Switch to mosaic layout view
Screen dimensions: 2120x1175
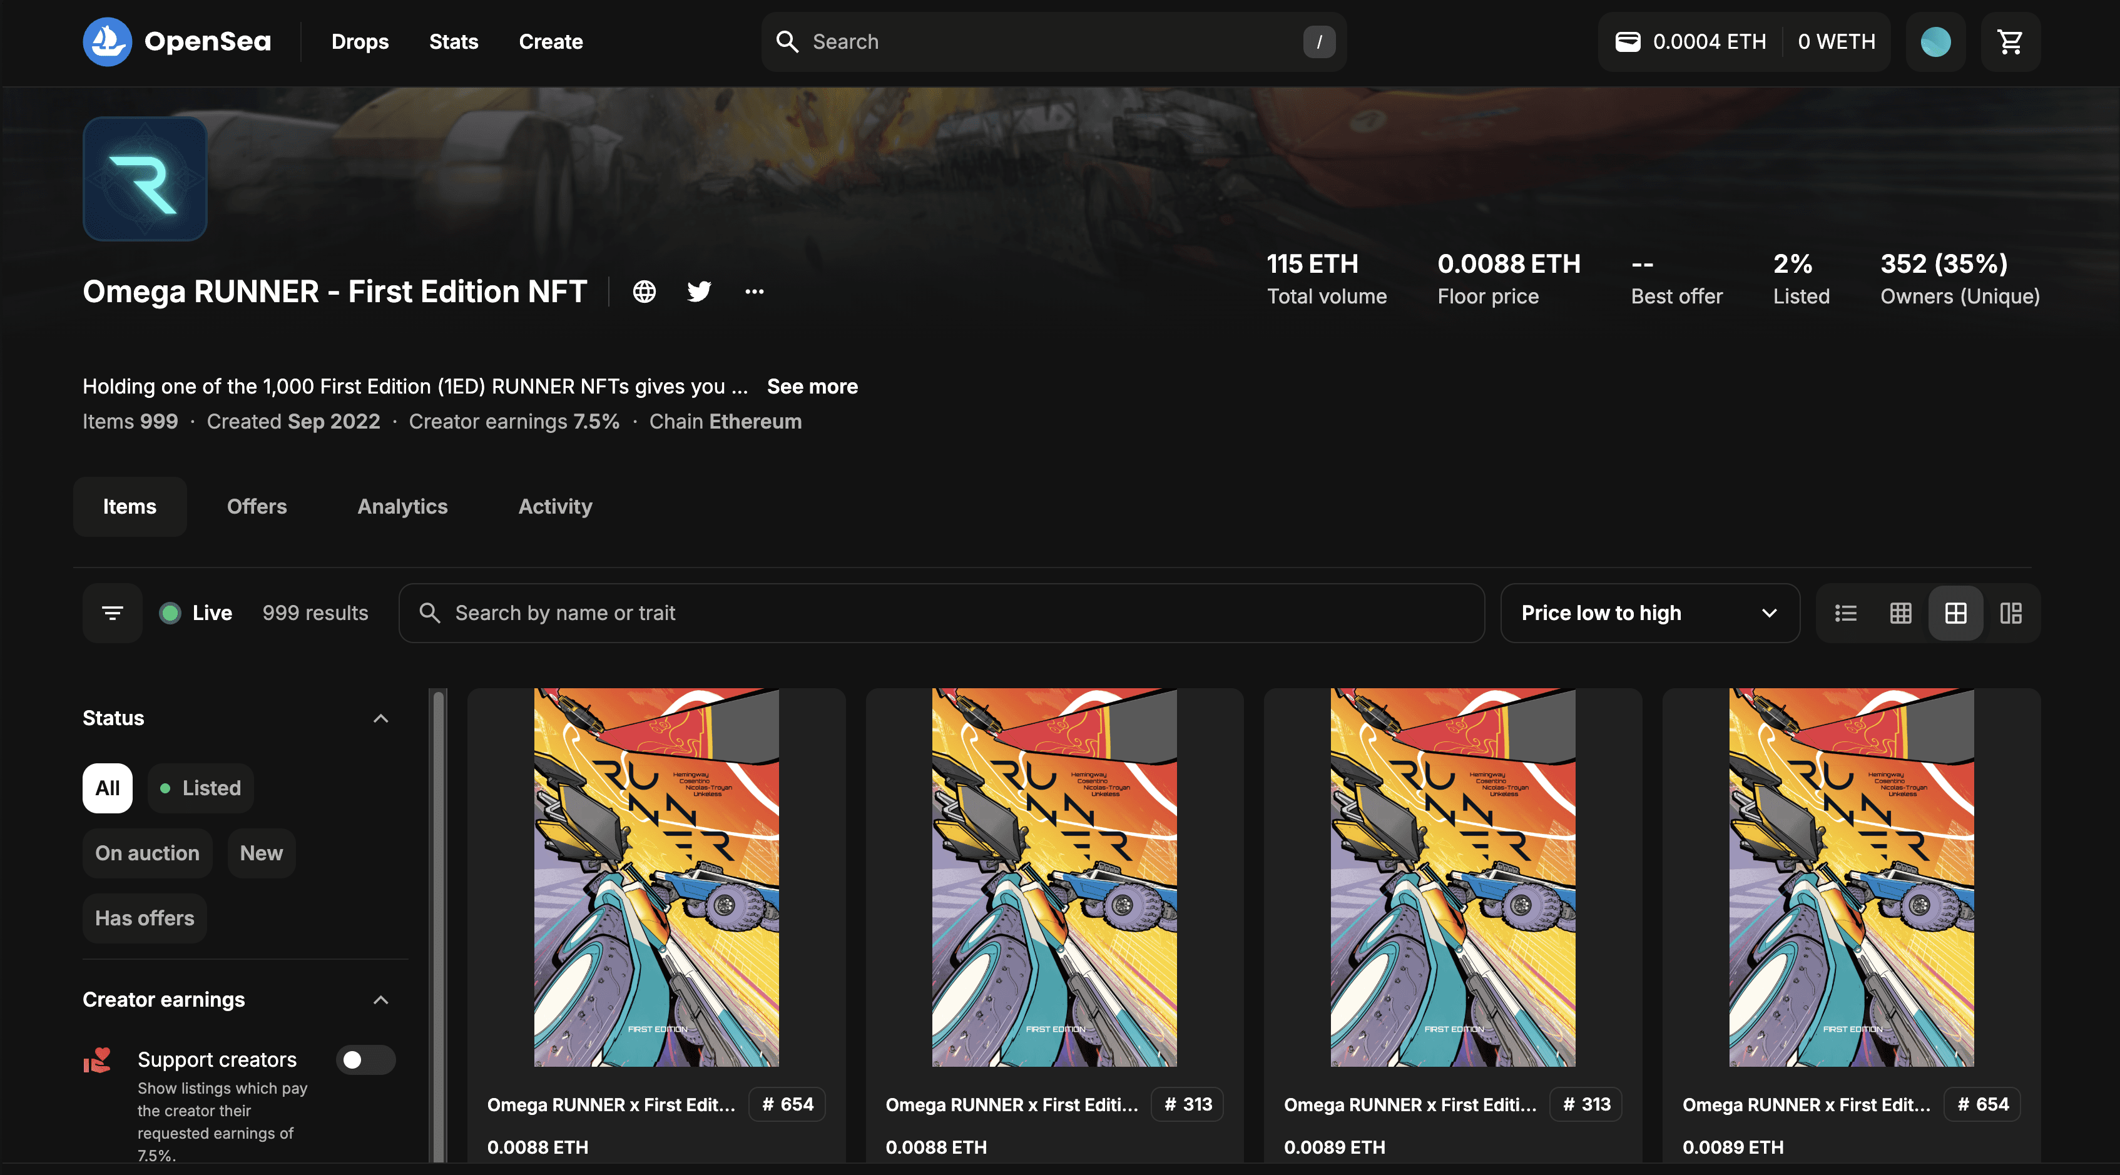[x=2010, y=613]
